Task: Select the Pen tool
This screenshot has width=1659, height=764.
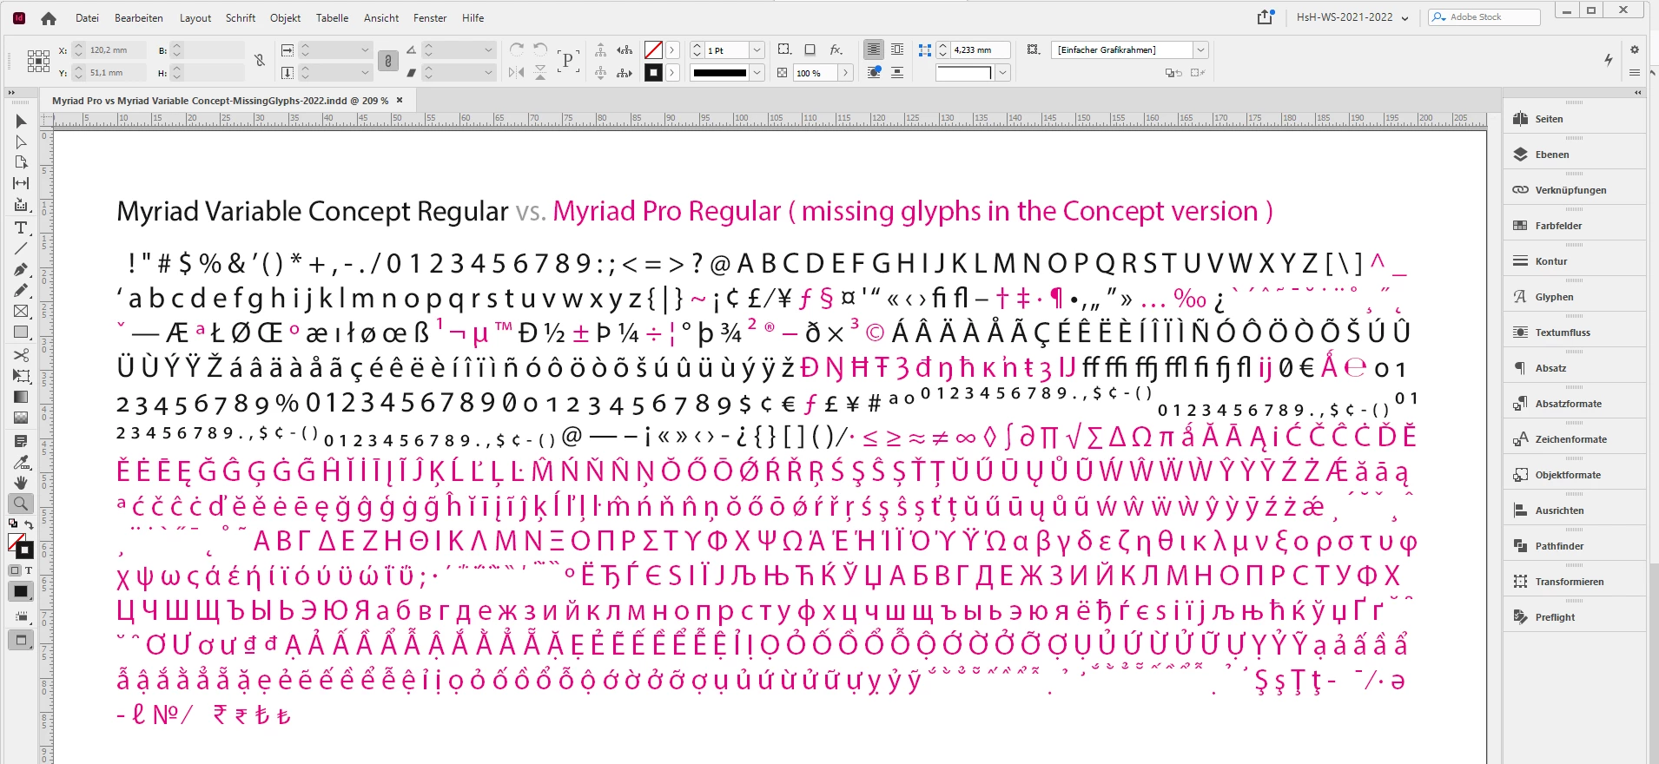Action: [x=21, y=269]
